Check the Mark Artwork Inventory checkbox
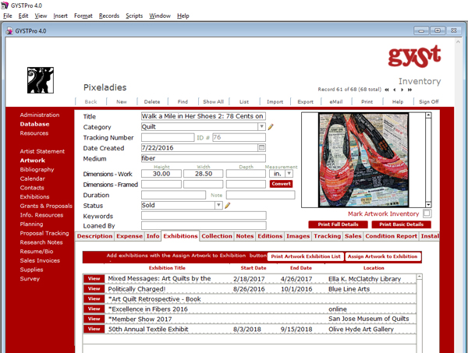This screenshot has height=353, width=468. tap(427, 214)
